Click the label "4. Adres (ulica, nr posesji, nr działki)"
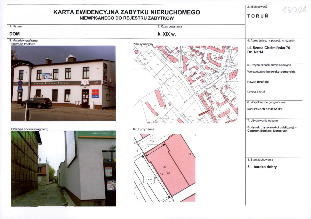This screenshot has height=219, width=311. coord(271,41)
